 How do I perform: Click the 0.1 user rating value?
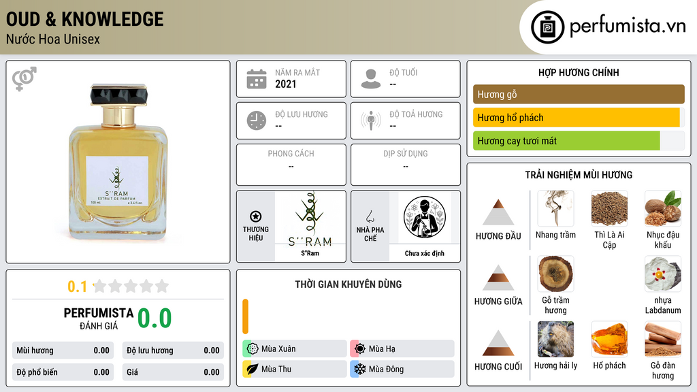pos(77,287)
